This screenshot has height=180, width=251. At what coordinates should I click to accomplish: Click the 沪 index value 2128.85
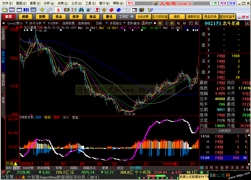[24, 172]
